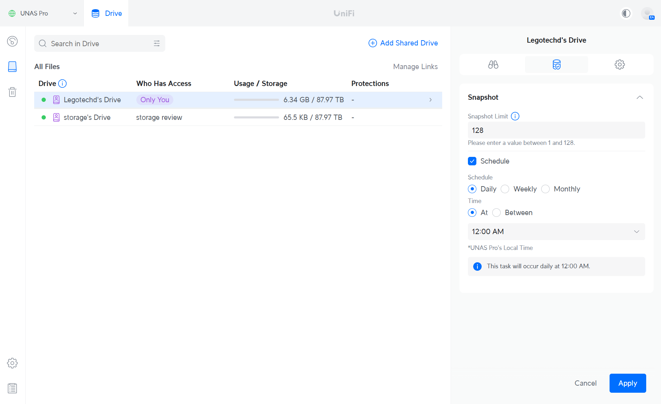
Task: Switch to the Drive tab
Action: [x=106, y=13]
